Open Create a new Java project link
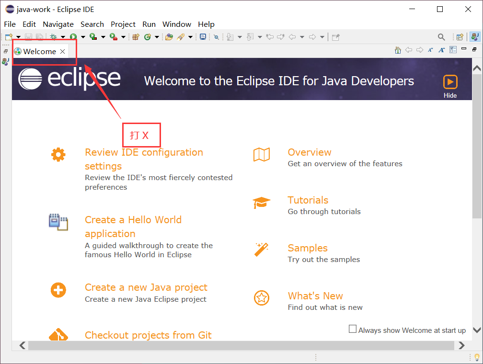This screenshot has height=364, width=483. (146, 287)
